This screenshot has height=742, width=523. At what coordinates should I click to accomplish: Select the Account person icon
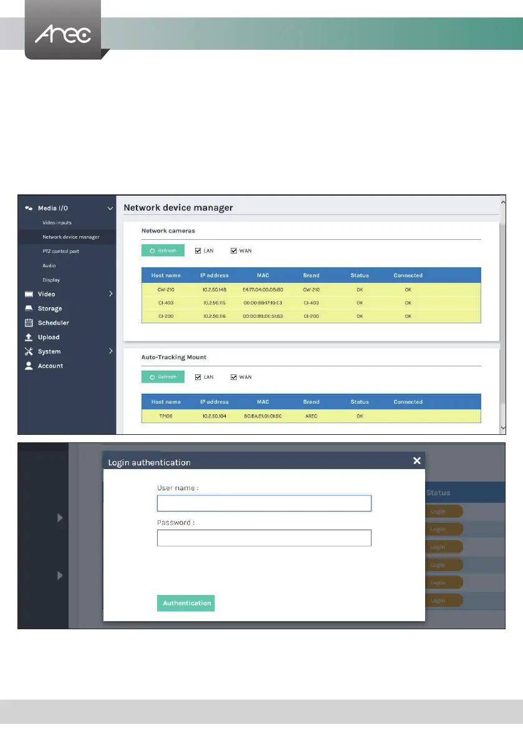coord(29,366)
